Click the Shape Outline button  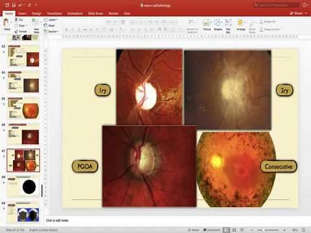click(270, 29)
